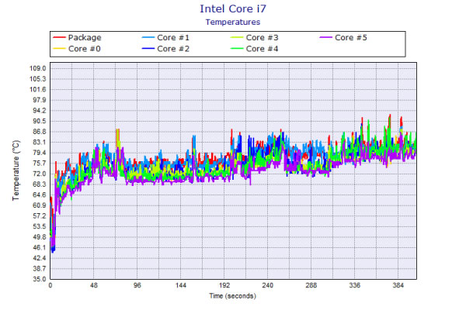
Task: Click the 90.5 y-axis value
Action: (40, 121)
